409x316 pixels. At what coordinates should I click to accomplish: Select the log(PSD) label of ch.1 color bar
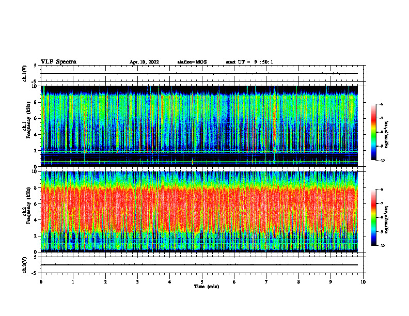(386, 134)
